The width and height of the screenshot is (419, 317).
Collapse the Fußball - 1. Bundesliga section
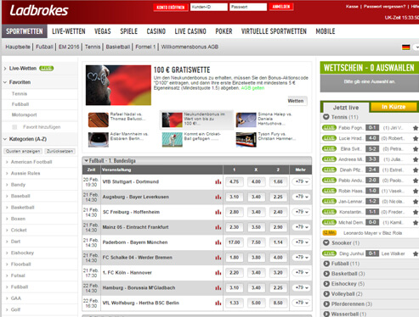tap(87, 161)
